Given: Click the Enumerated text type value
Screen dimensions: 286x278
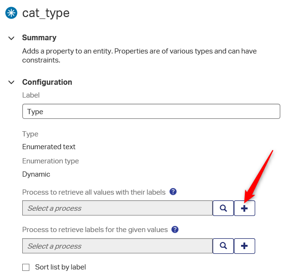Looking at the screenshot, I should click(49, 147).
